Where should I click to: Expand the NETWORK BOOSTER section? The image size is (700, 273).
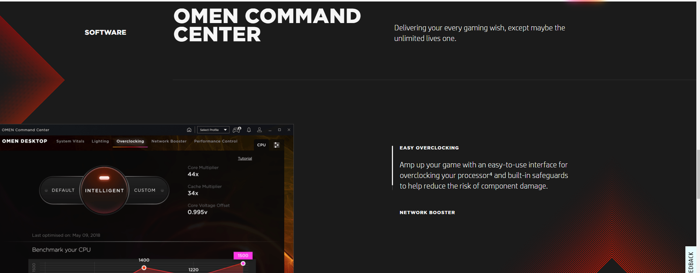(x=427, y=213)
